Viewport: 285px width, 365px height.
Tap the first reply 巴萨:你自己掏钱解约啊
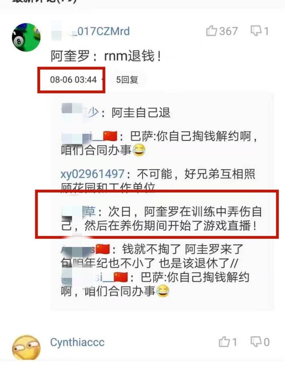coord(159,143)
